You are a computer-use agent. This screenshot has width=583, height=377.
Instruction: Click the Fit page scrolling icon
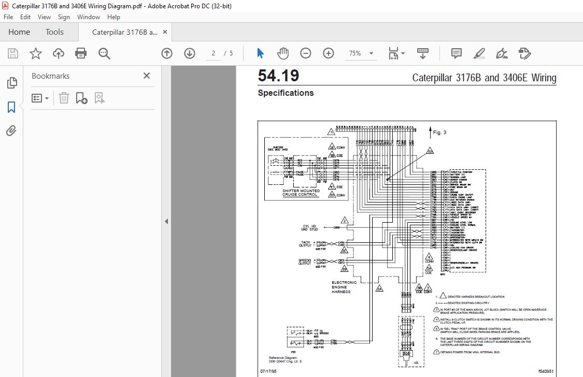(393, 53)
